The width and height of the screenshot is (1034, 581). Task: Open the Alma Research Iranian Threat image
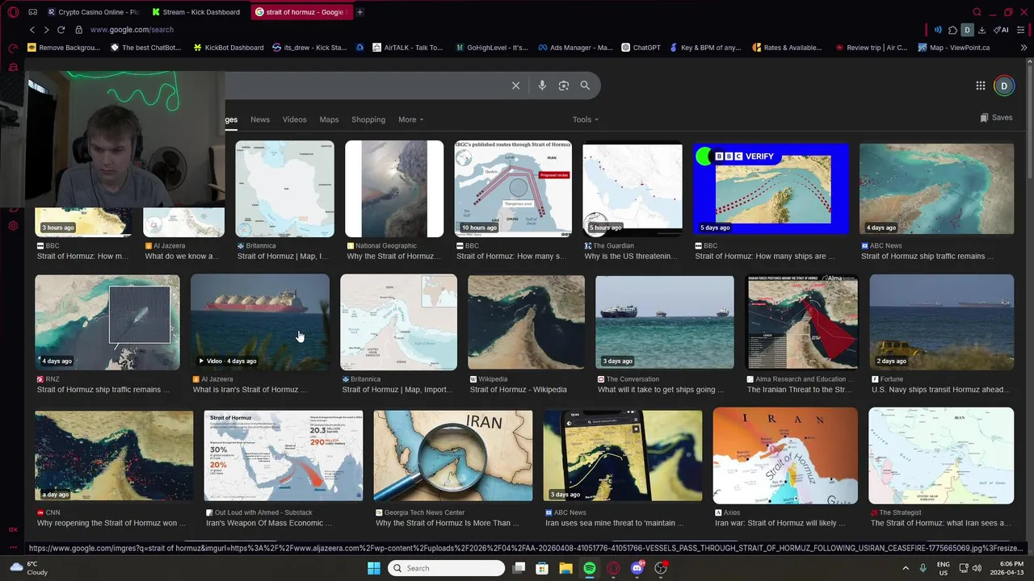[x=801, y=322]
